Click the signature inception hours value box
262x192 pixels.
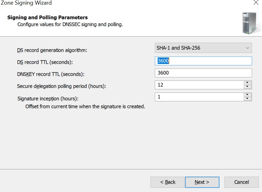click(x=199, y=97)
